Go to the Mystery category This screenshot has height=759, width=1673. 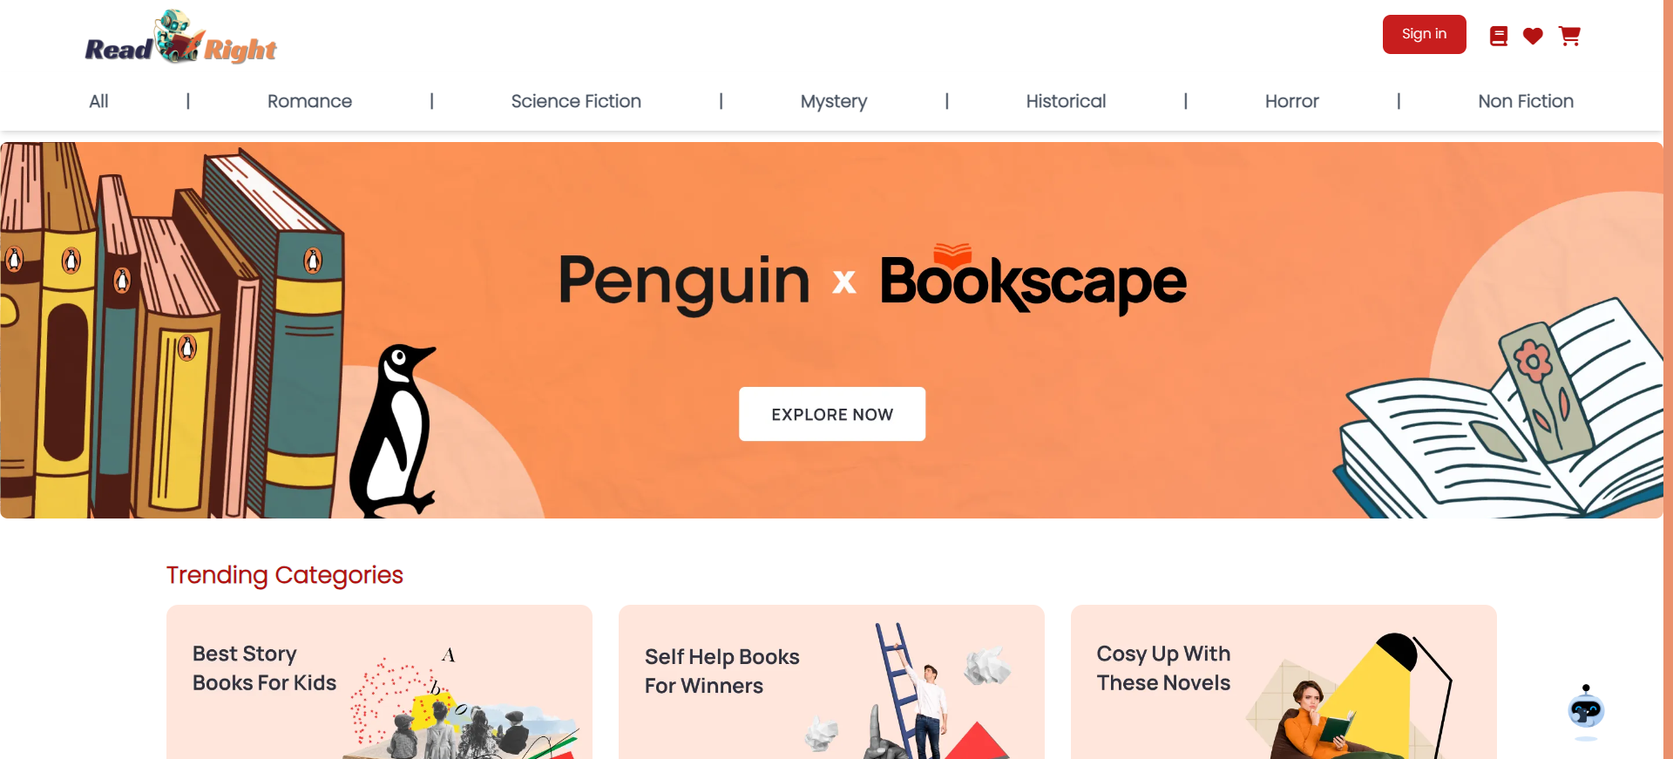(834, 102)
